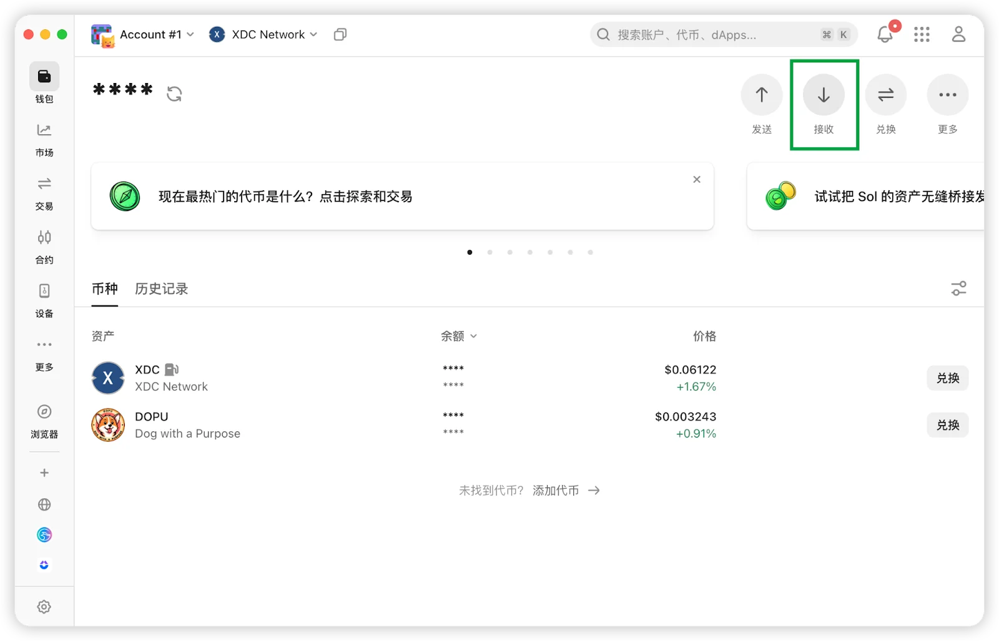Click the Add token (添加代币) link
This screenshot has height=641, width=999.
566,491
